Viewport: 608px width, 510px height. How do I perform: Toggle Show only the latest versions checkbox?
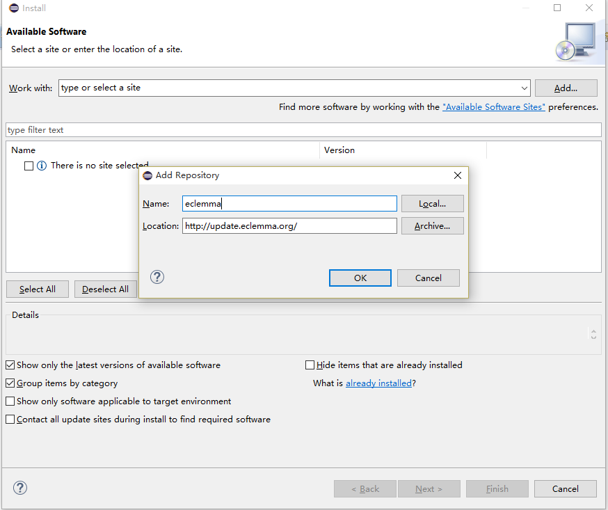click(x=10, y=365)
